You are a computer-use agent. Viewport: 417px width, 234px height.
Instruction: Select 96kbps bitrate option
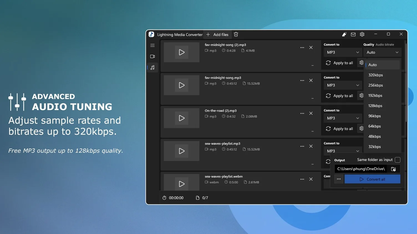[x=383, y=116]
